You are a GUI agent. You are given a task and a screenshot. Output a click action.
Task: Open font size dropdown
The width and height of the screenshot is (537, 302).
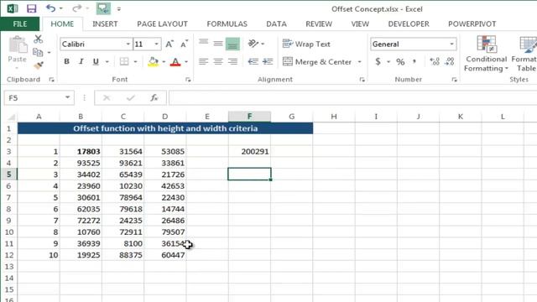coord(157,44)
